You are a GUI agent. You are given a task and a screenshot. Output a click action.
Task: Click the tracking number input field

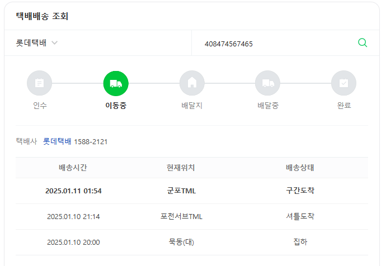[x=278, y=44]
